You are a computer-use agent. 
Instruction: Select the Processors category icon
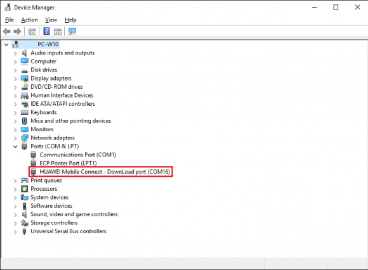coord(24,189)
